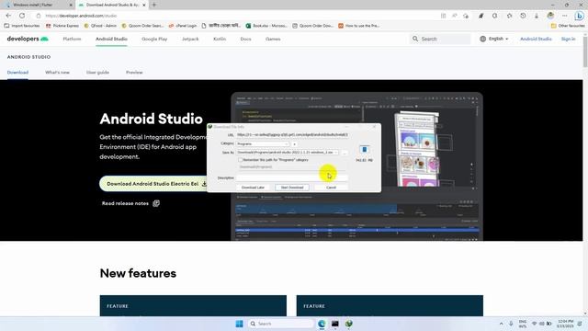This screenshot has height=331, width=588.
Task: Open Microsoft Edge from the taskbar
Action: pyautogui.click(x=322, y=324)
